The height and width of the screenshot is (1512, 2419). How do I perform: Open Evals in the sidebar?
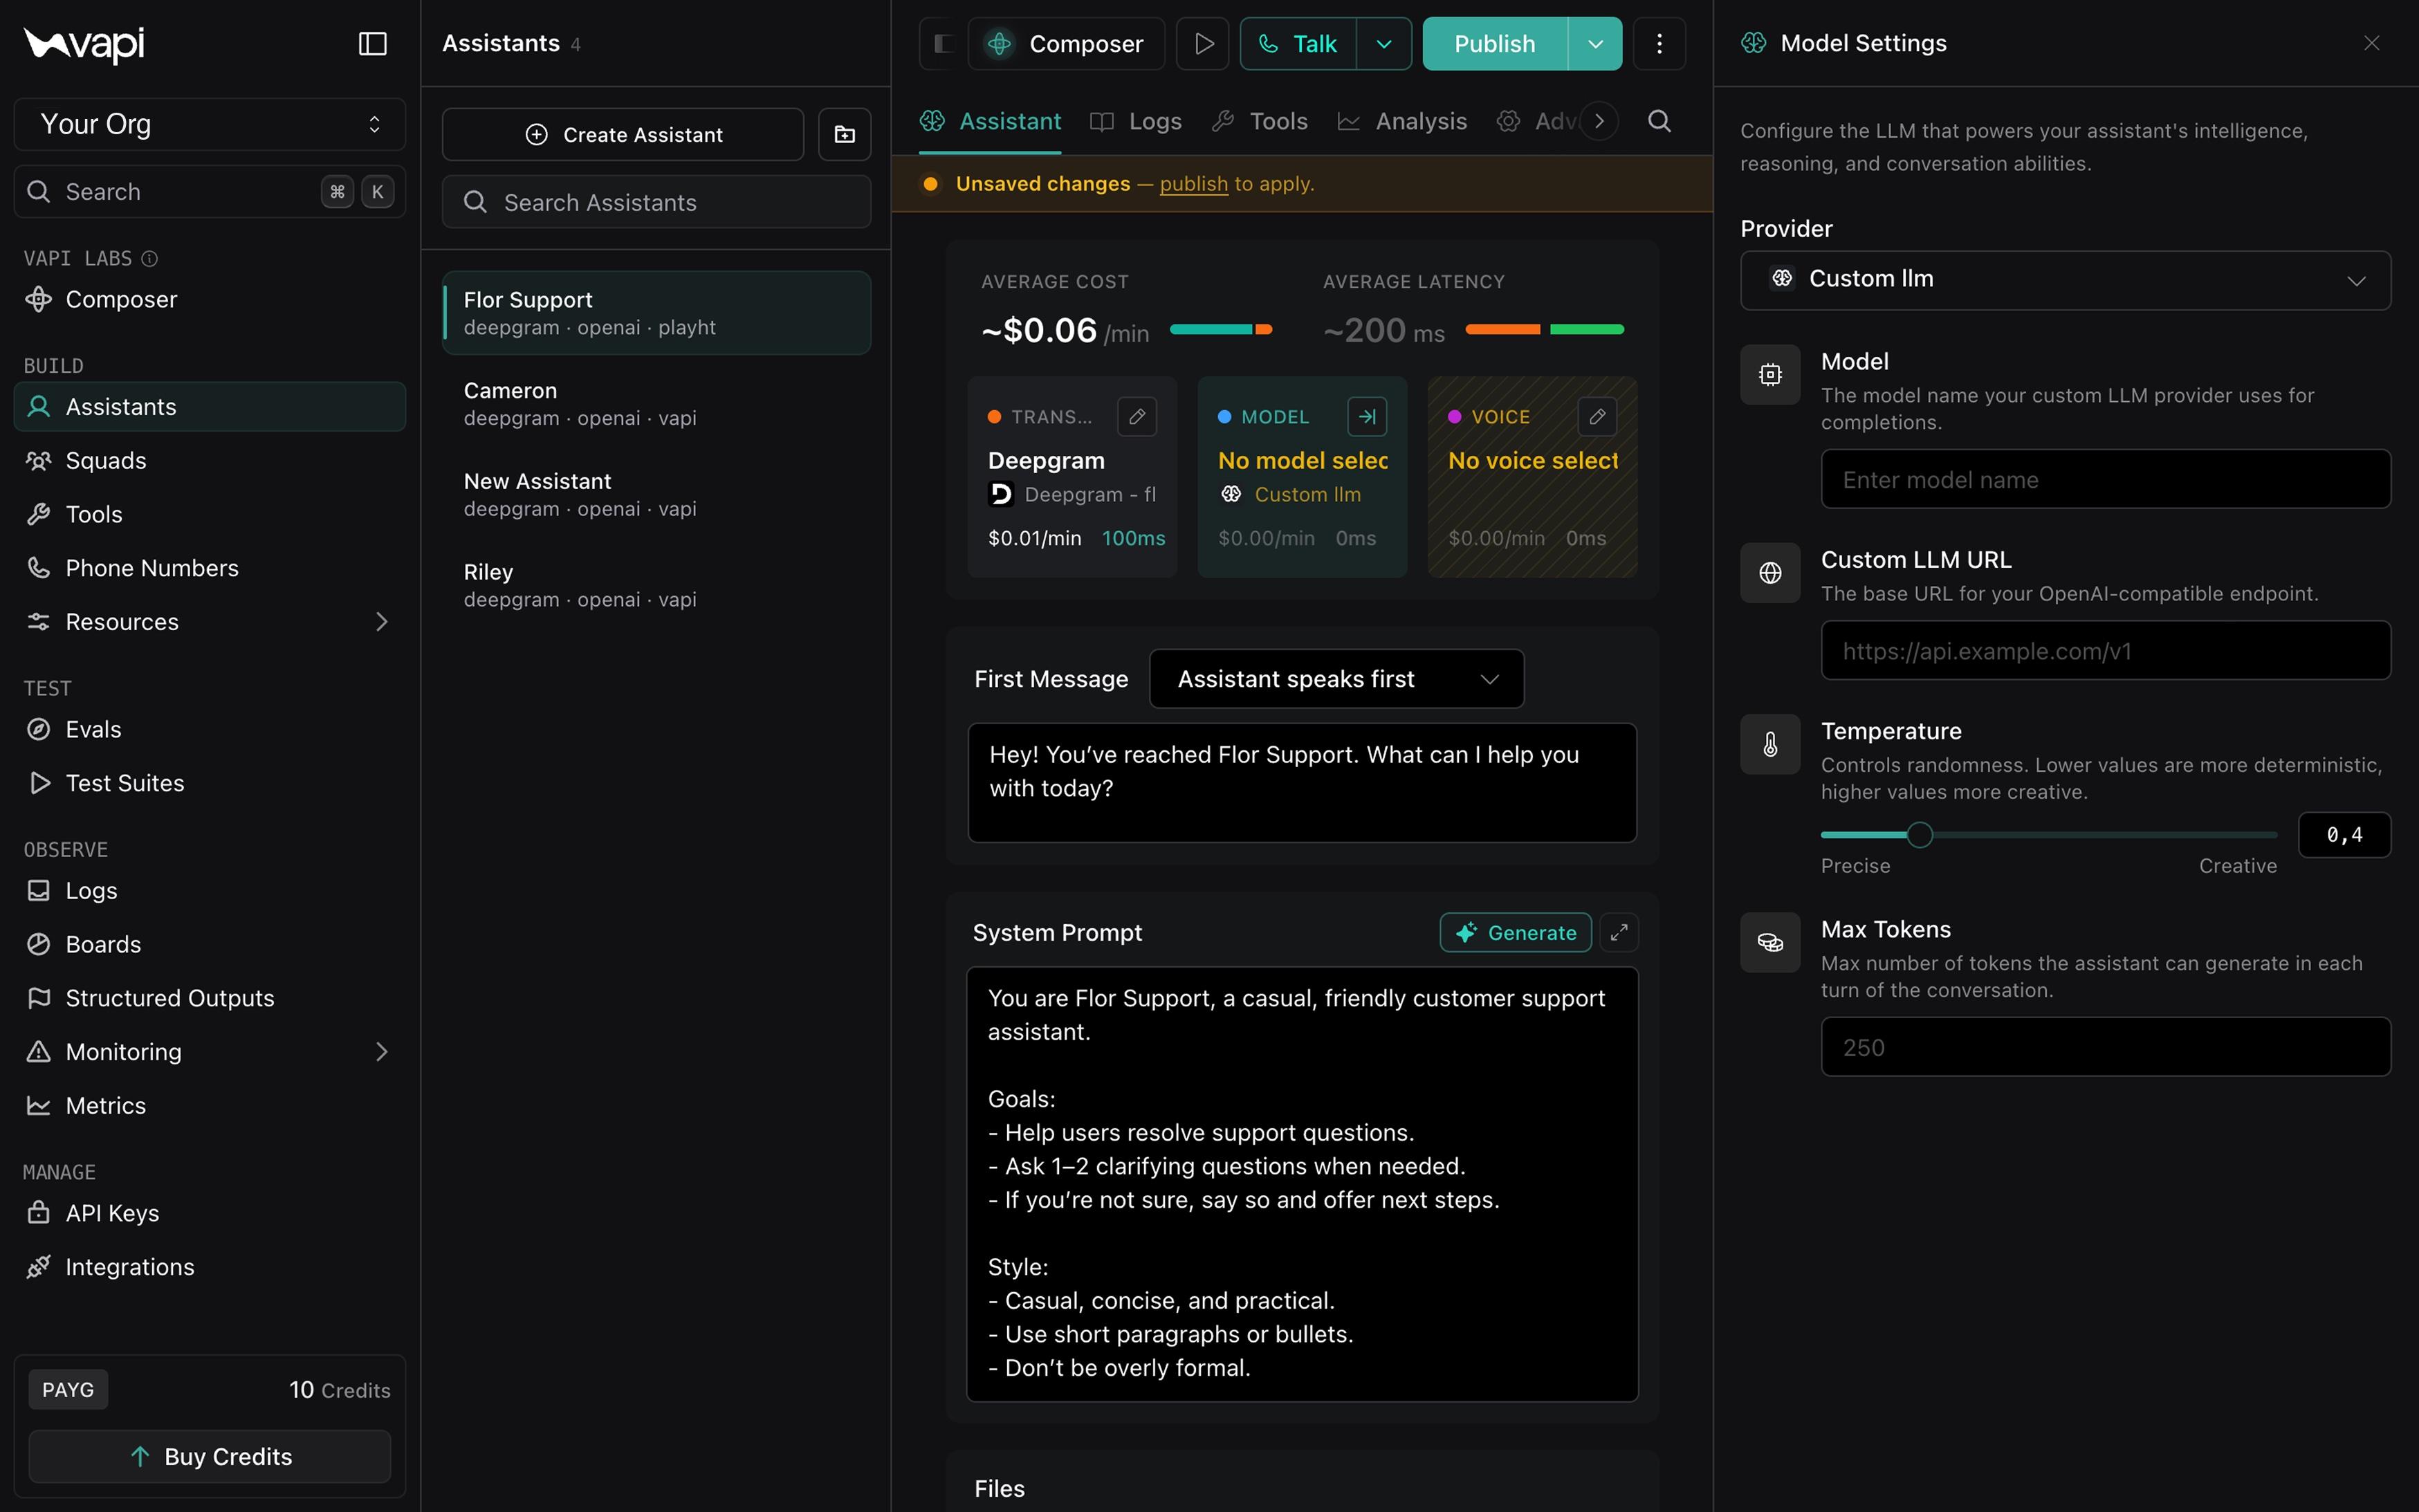pyautogui.click(x=210, y=729)
